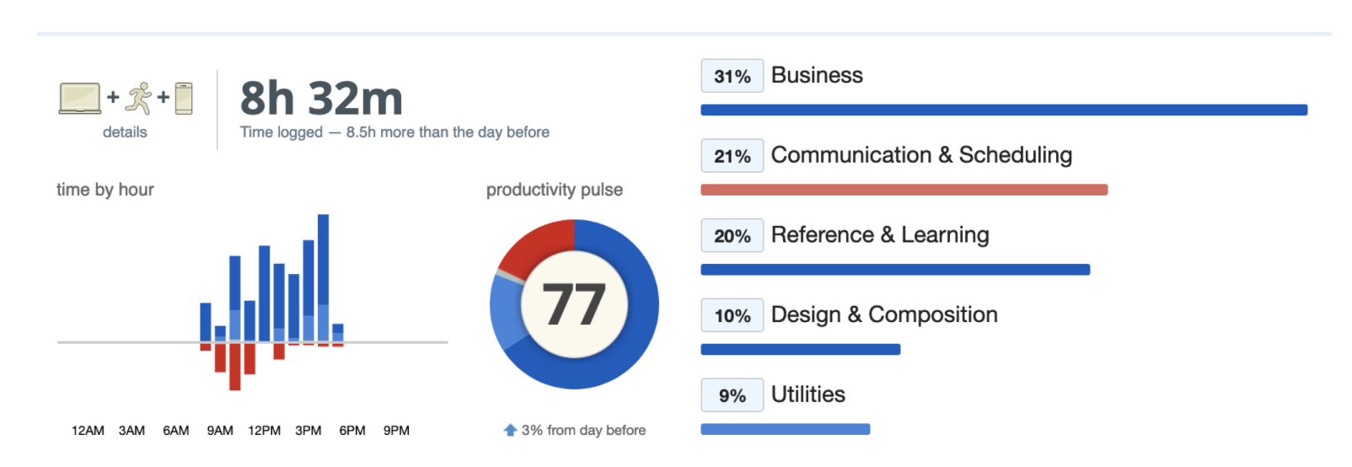Click the Business blue progress bar

pos(1004,110)
